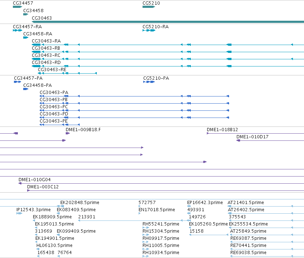Click clone DME1-010G04
The image size is (304, 258).
tap(161, 183)
